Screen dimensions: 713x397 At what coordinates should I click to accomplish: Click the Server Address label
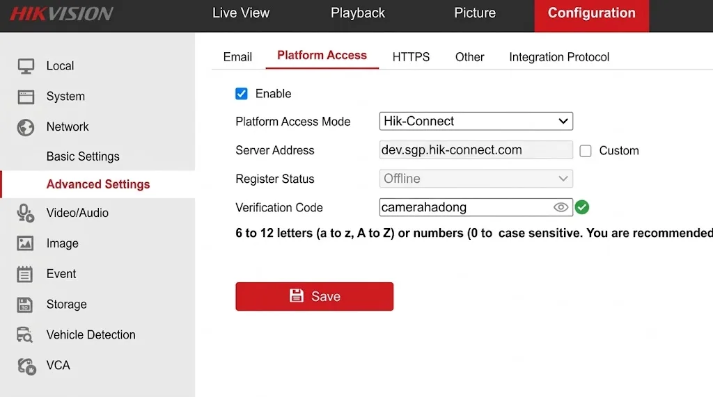click(x=274, y=150)
